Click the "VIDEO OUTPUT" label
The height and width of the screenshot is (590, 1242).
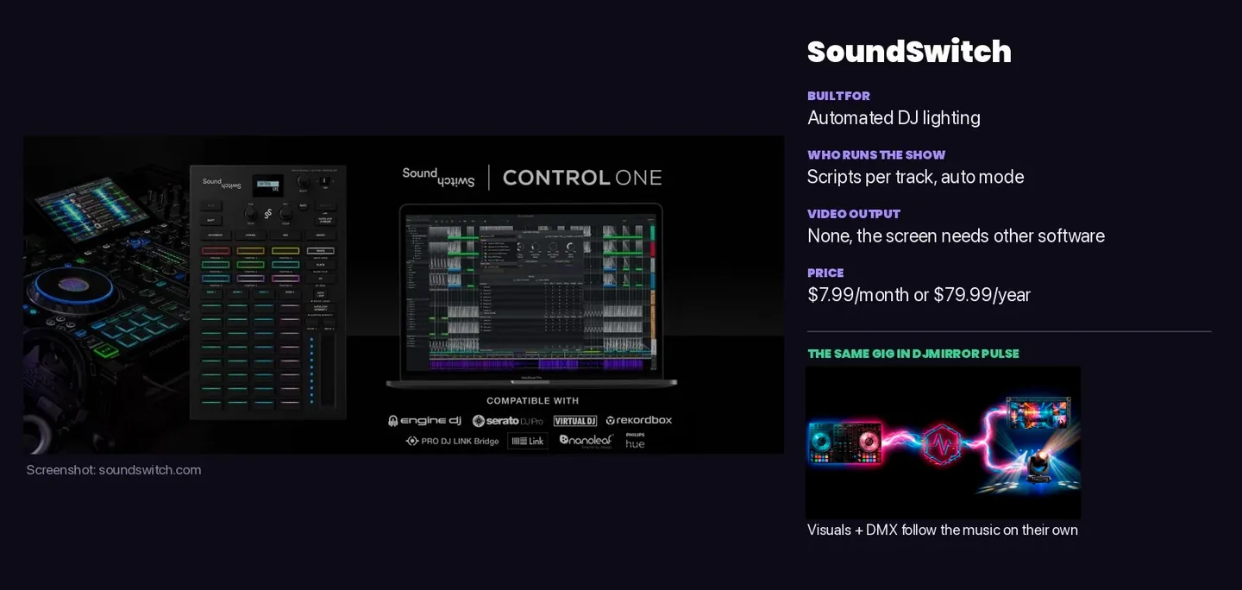[x=854, y=214]
